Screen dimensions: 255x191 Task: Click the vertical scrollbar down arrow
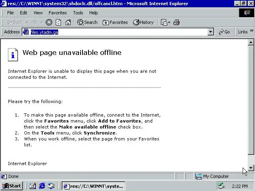[251, 168]
